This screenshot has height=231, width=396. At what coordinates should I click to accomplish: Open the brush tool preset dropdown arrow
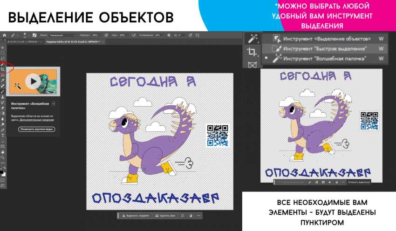point(18,35)
